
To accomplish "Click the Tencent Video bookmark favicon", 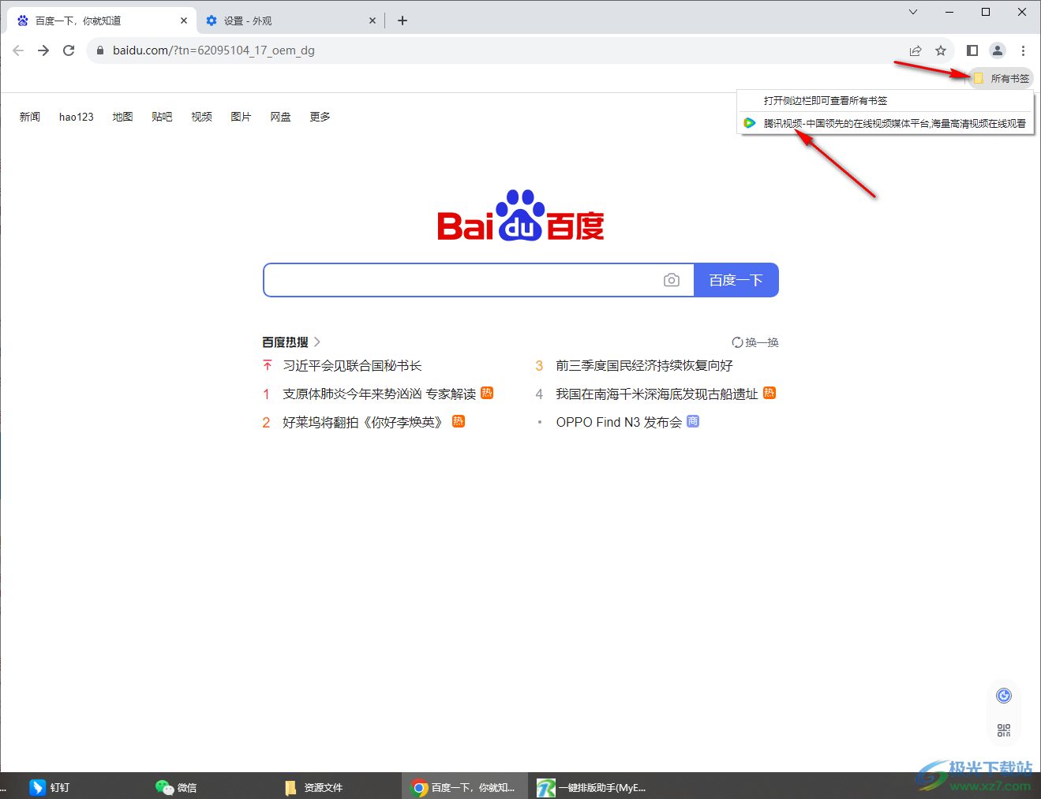I will coord(750,123).
